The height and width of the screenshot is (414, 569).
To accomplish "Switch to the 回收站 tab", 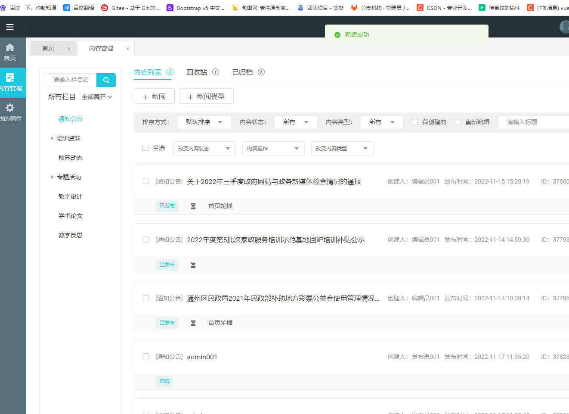I will (197, 72).
